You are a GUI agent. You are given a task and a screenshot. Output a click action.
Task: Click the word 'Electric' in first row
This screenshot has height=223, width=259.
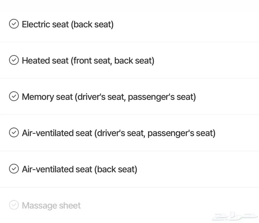(x=36, y=24)
